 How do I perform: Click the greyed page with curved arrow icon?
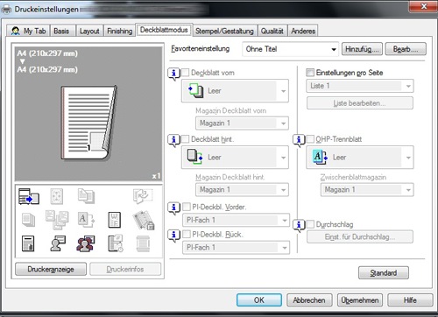143,196
